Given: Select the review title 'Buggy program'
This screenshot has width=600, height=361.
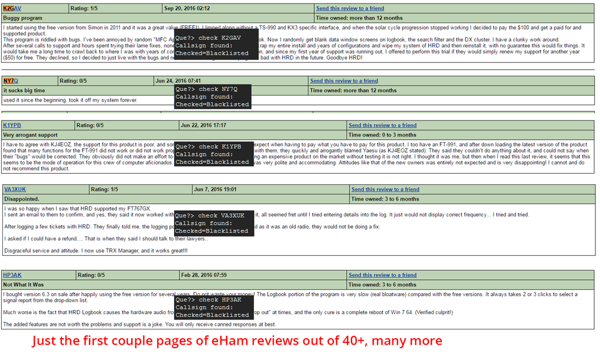Looking at the screenshot, I should (x=23, y=18).
